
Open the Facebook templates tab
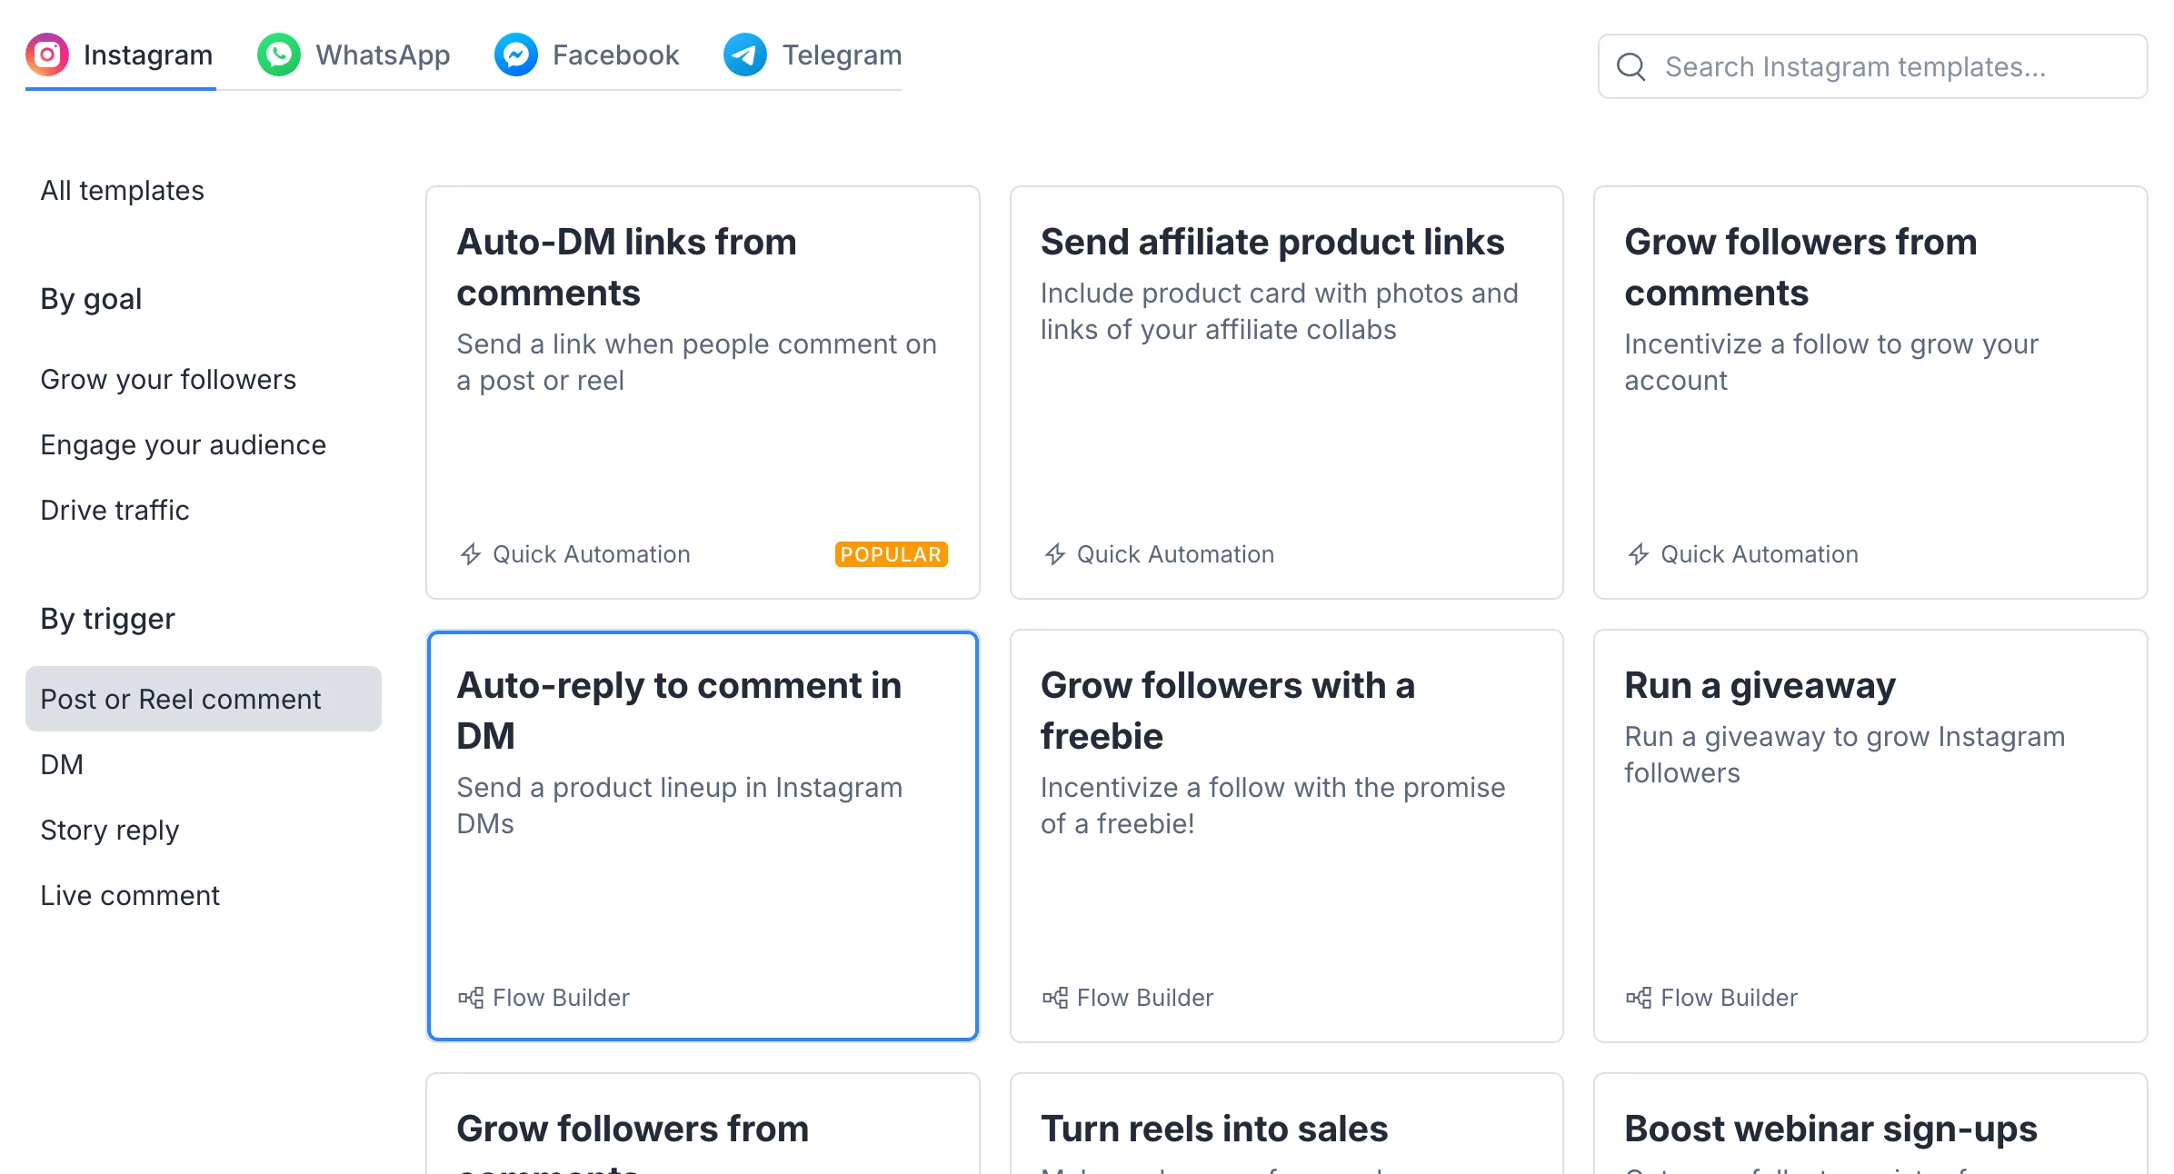(x=615, y=55)
